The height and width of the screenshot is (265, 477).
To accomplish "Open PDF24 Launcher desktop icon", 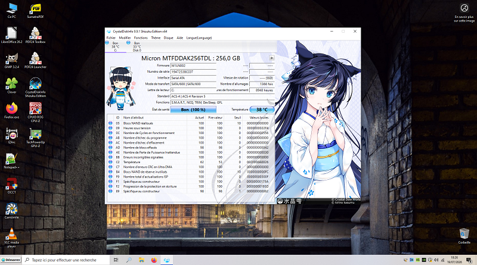I will click(36, 60).
